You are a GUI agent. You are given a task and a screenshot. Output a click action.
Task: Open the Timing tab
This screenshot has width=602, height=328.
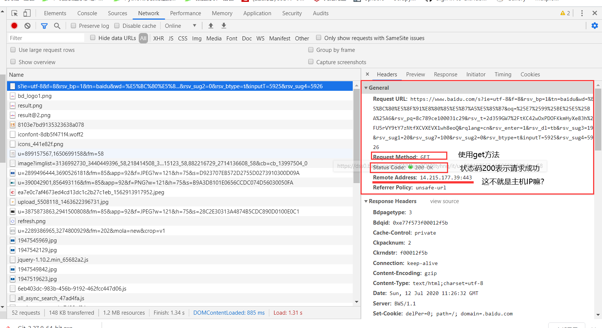(x=503, y=74)
